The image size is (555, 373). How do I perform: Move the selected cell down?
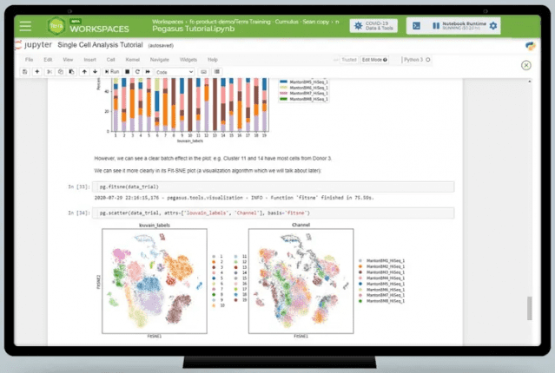click(95, 71)
